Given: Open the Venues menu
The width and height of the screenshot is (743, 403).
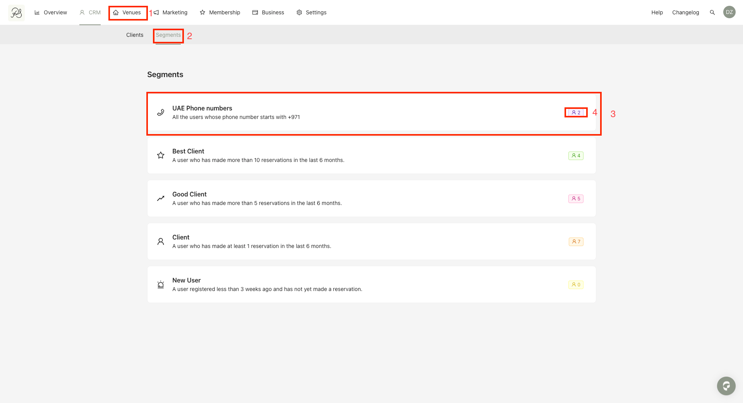Looking at the screenshot, I should (127, 12).
